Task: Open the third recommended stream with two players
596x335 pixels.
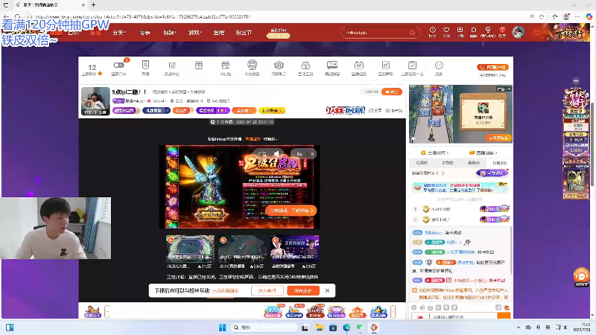Action: [x=294, y=249]
